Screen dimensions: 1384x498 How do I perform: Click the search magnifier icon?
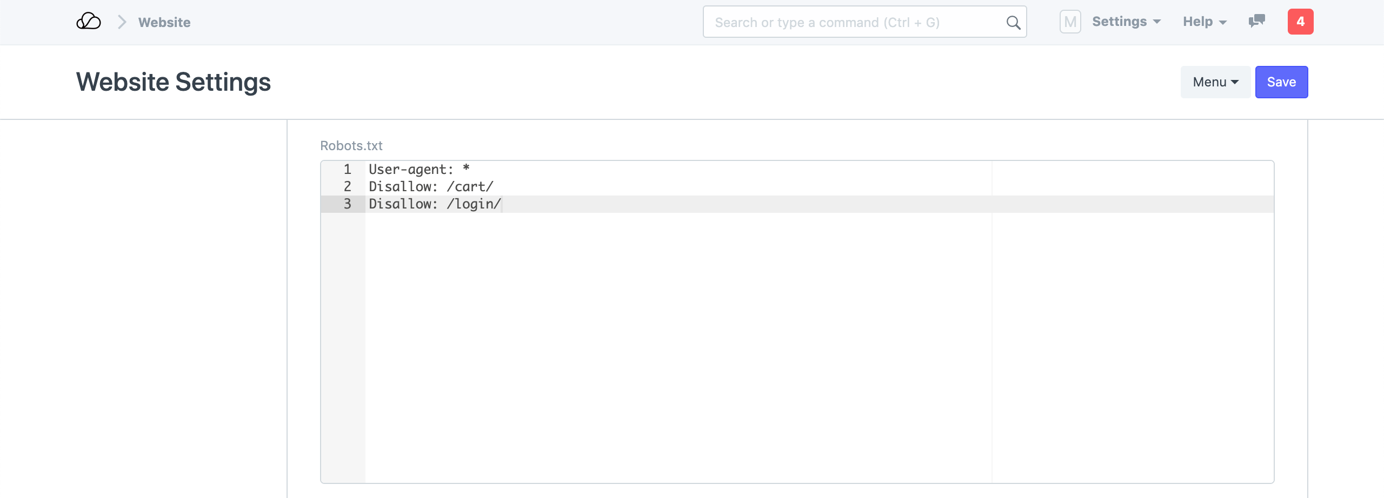point(1013,22)
